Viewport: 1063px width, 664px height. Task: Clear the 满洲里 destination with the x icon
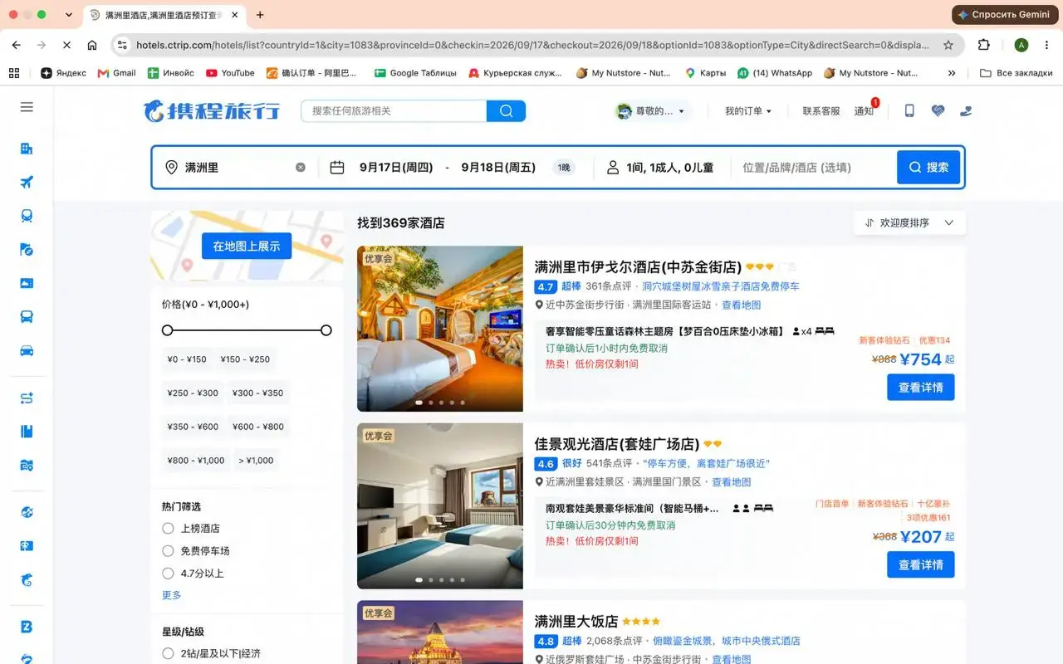pos(301,168)
